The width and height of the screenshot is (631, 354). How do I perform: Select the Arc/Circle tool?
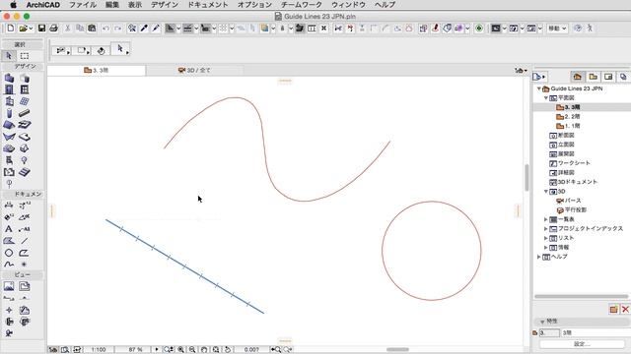(9, 253)
